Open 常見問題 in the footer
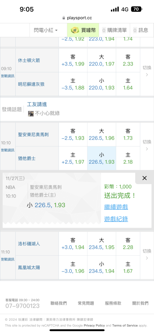The height and width of the screenshot is (334, 154). click(86, 303)
